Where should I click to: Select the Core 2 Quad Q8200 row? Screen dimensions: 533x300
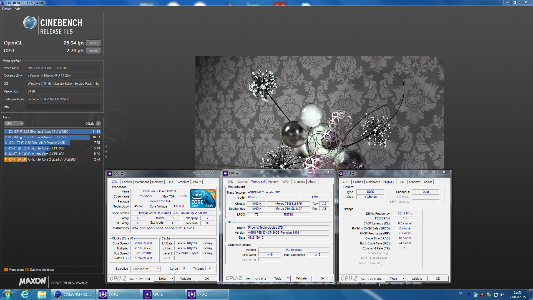point(52,159)
